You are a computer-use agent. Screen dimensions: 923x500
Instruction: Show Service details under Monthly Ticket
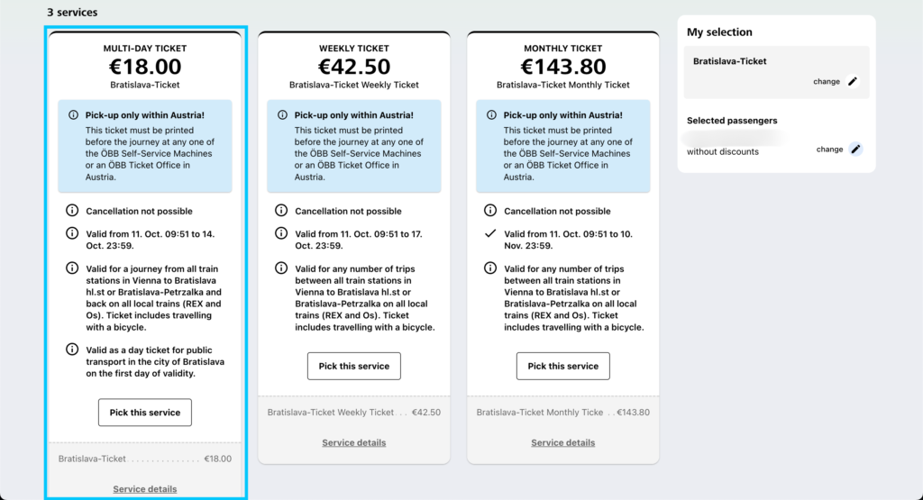coord(563,442)
